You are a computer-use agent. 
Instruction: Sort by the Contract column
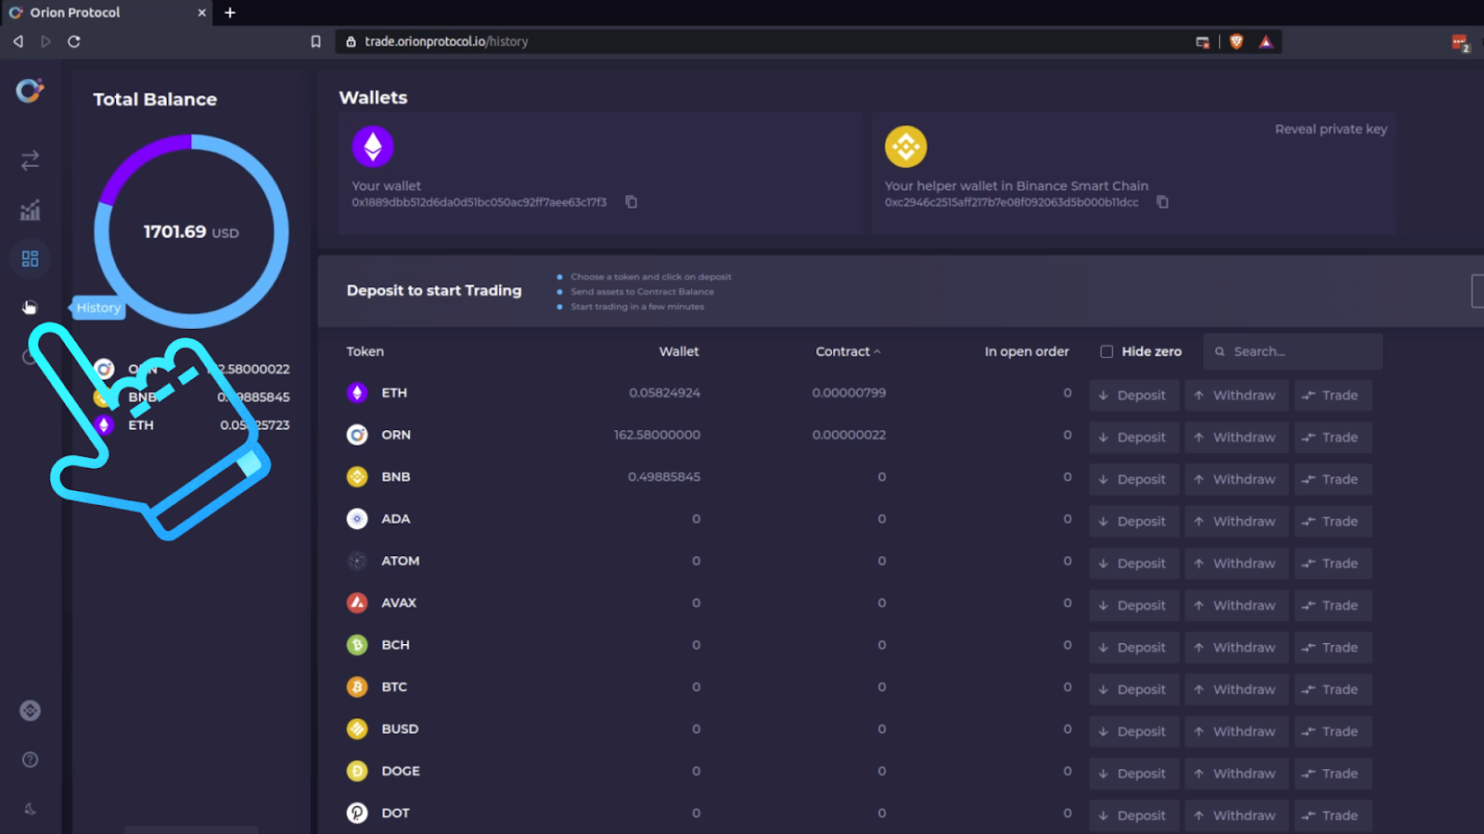[848, 352]
